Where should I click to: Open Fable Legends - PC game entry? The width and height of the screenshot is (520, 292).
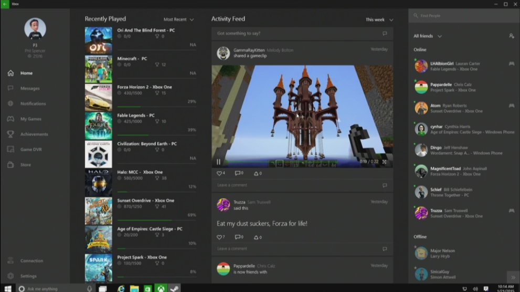pos(141,126)
